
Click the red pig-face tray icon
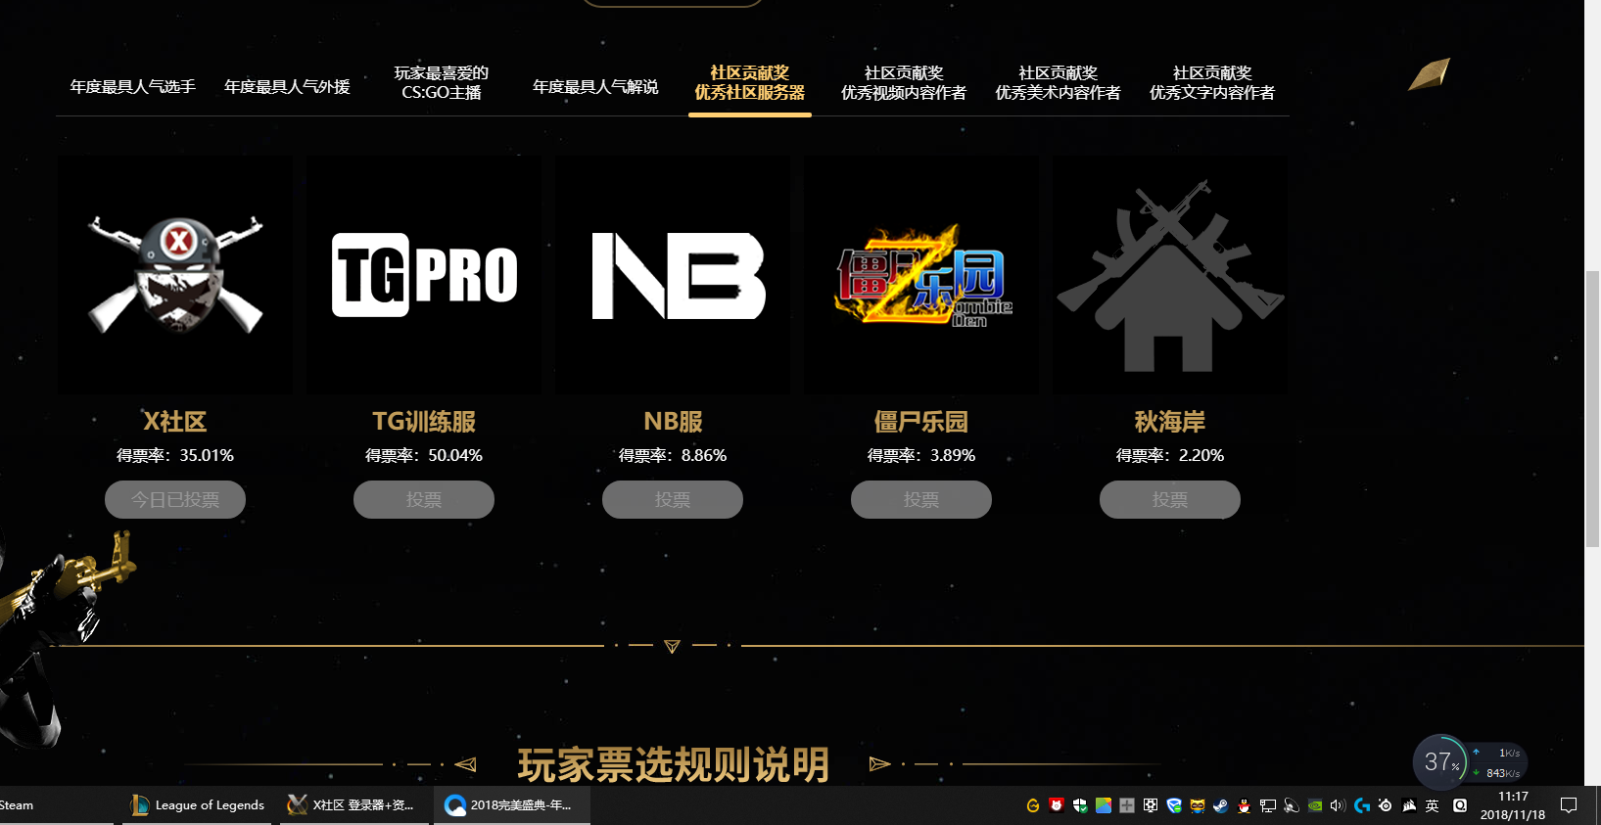tap(1057, 805)
